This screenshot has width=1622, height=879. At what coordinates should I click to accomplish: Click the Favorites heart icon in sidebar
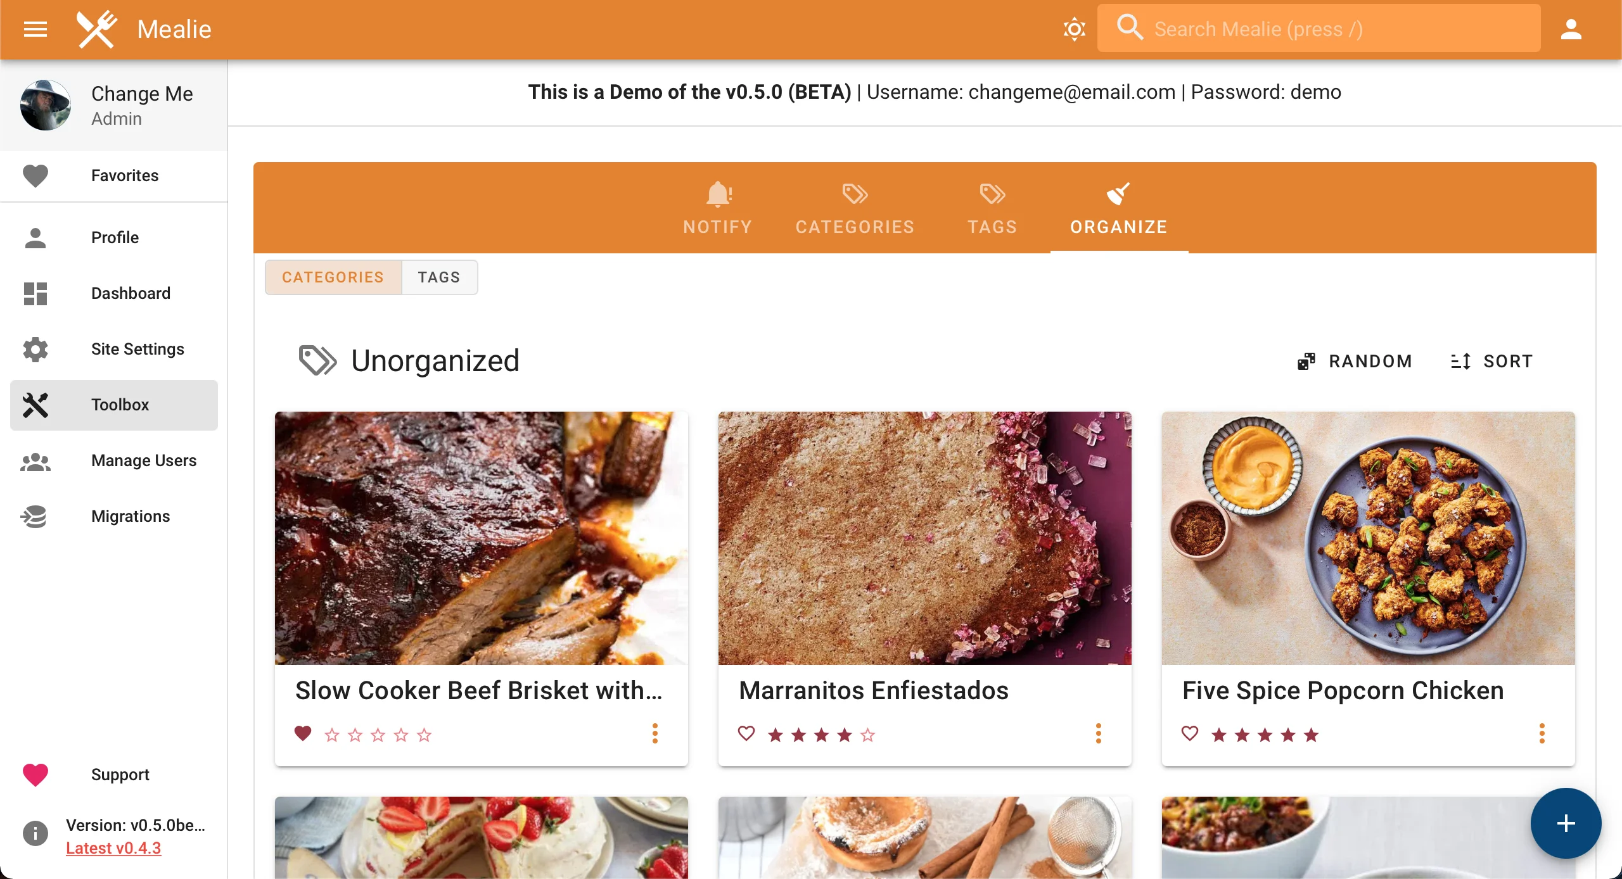pyautogui.click(x=35, y=174)
